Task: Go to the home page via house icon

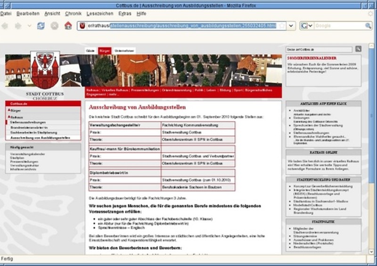Action: 68,25
